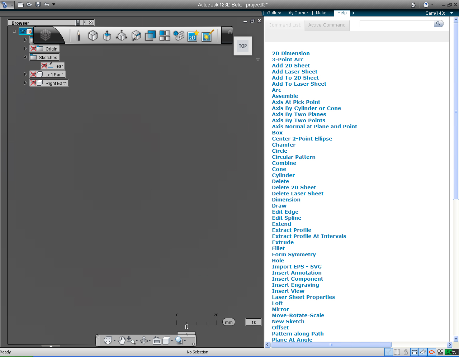
Task: Click the panels layout status icon
Action: coord(440,352)
